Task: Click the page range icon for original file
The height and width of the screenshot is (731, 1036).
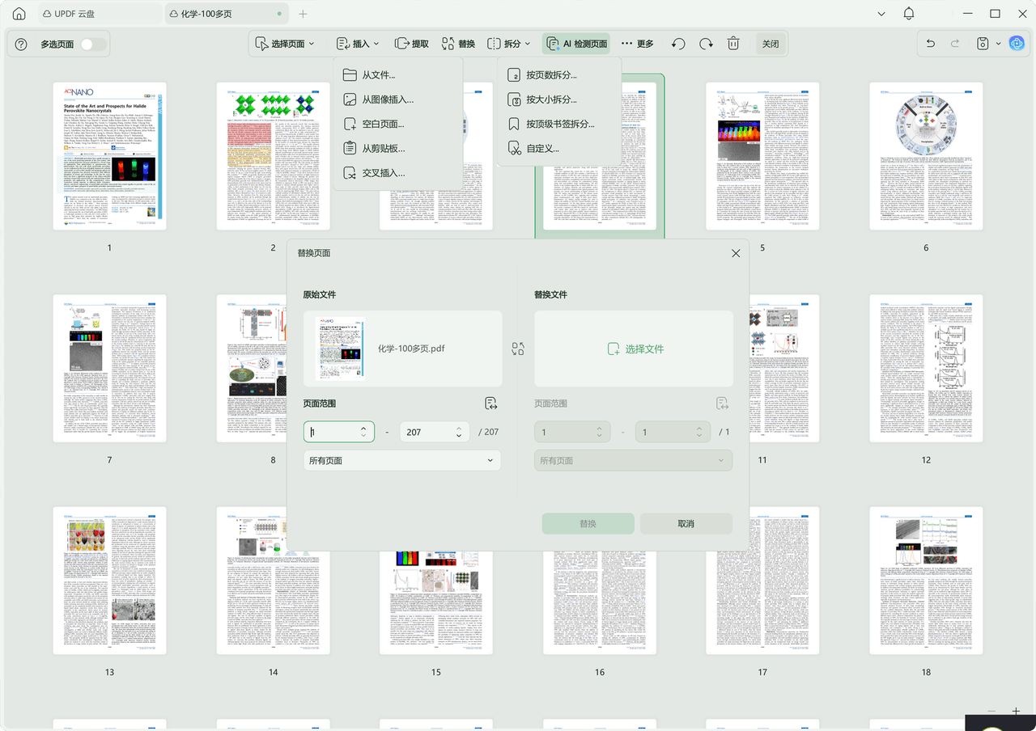Action: click(x=490, y=404)
